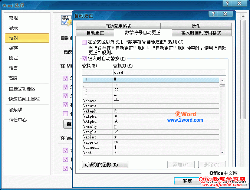Confirm with 确定 button

188,181
